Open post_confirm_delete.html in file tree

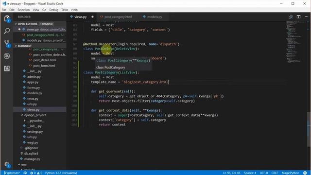point(50,55)
